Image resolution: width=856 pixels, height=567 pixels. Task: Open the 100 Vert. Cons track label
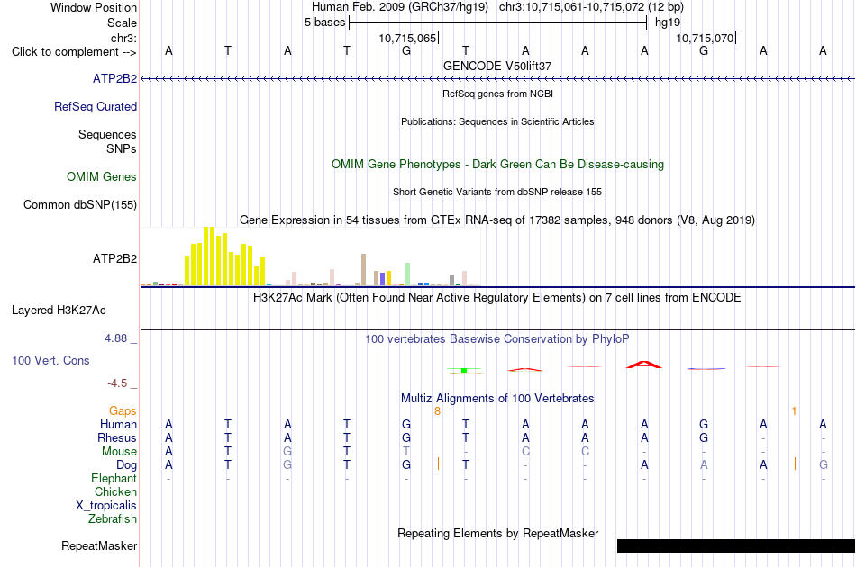[x=50, y=360]
